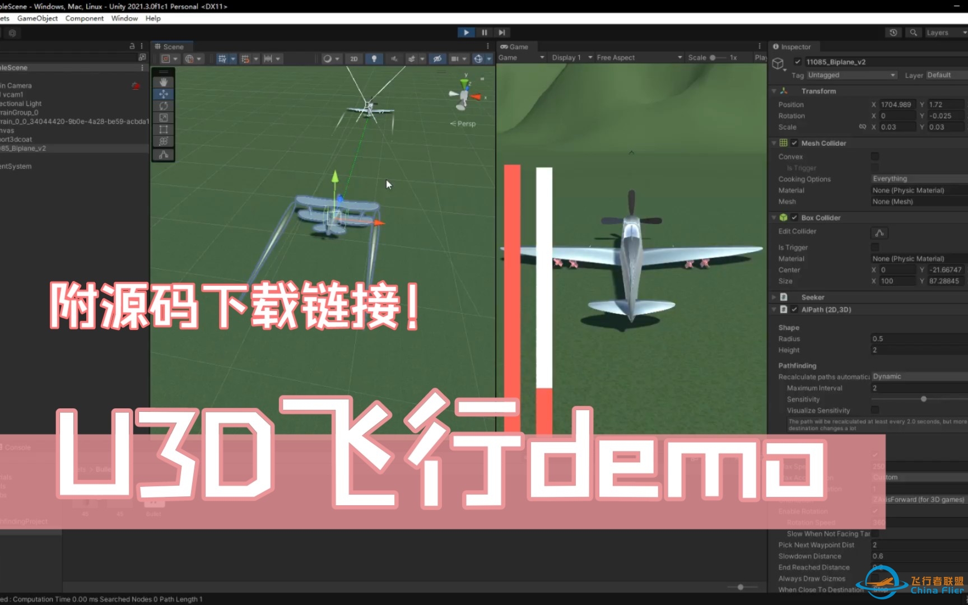Open the Tag Untagged dropdown

pyautogui.click(x=851, y=75)
